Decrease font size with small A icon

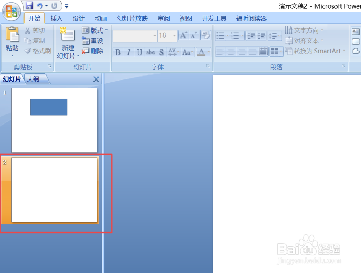coord(194,35)
